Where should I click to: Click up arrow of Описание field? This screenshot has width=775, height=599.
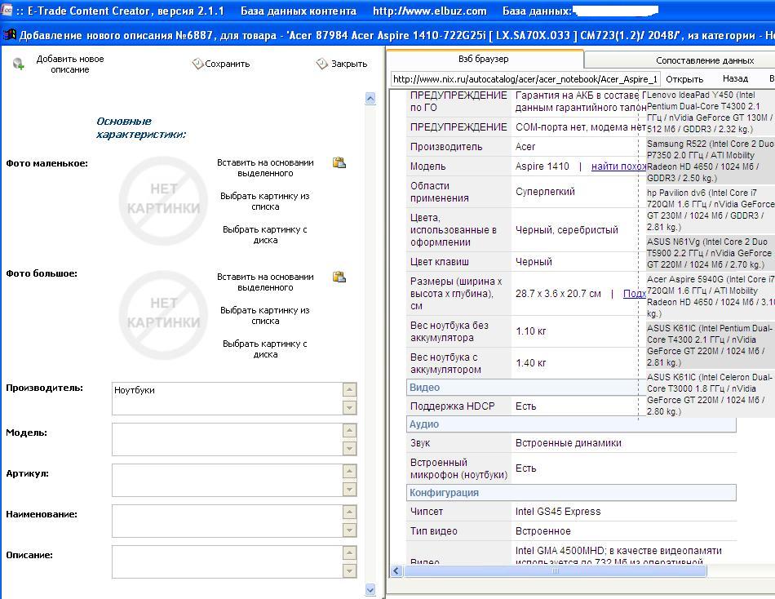pyautogui.click(x=349, y=553)
